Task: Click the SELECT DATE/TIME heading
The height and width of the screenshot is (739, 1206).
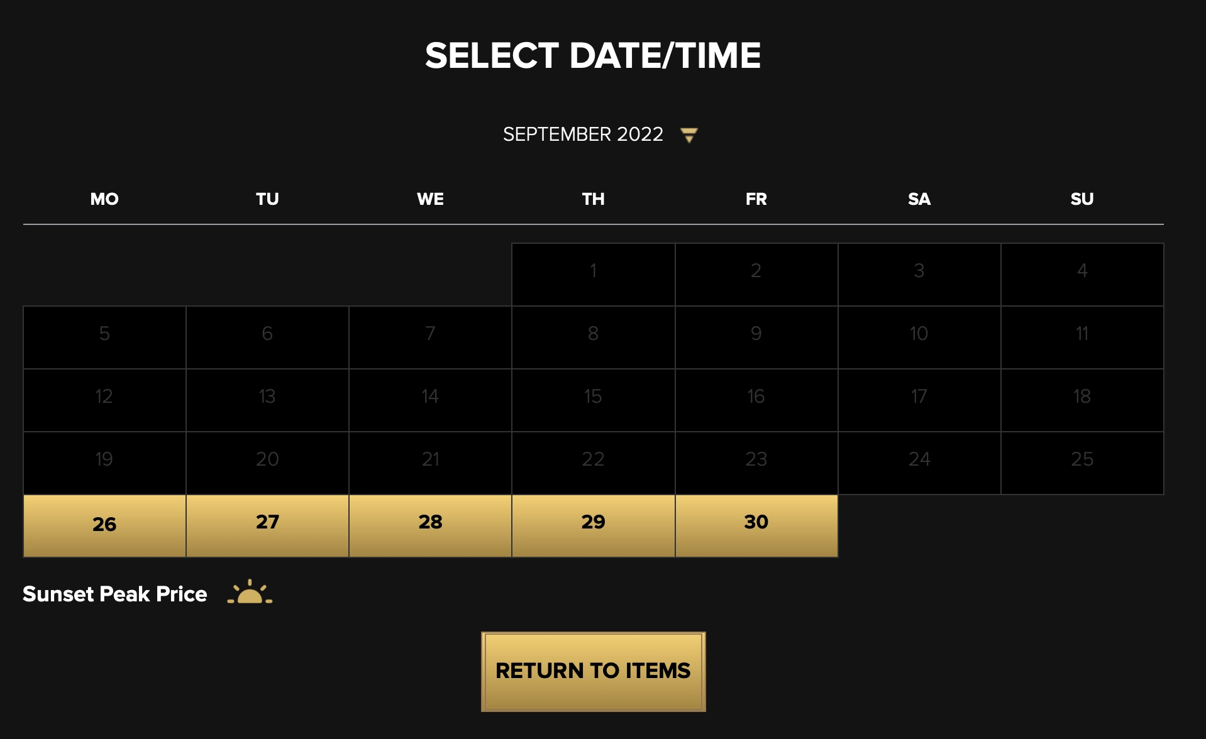Action: pos(593,55)
